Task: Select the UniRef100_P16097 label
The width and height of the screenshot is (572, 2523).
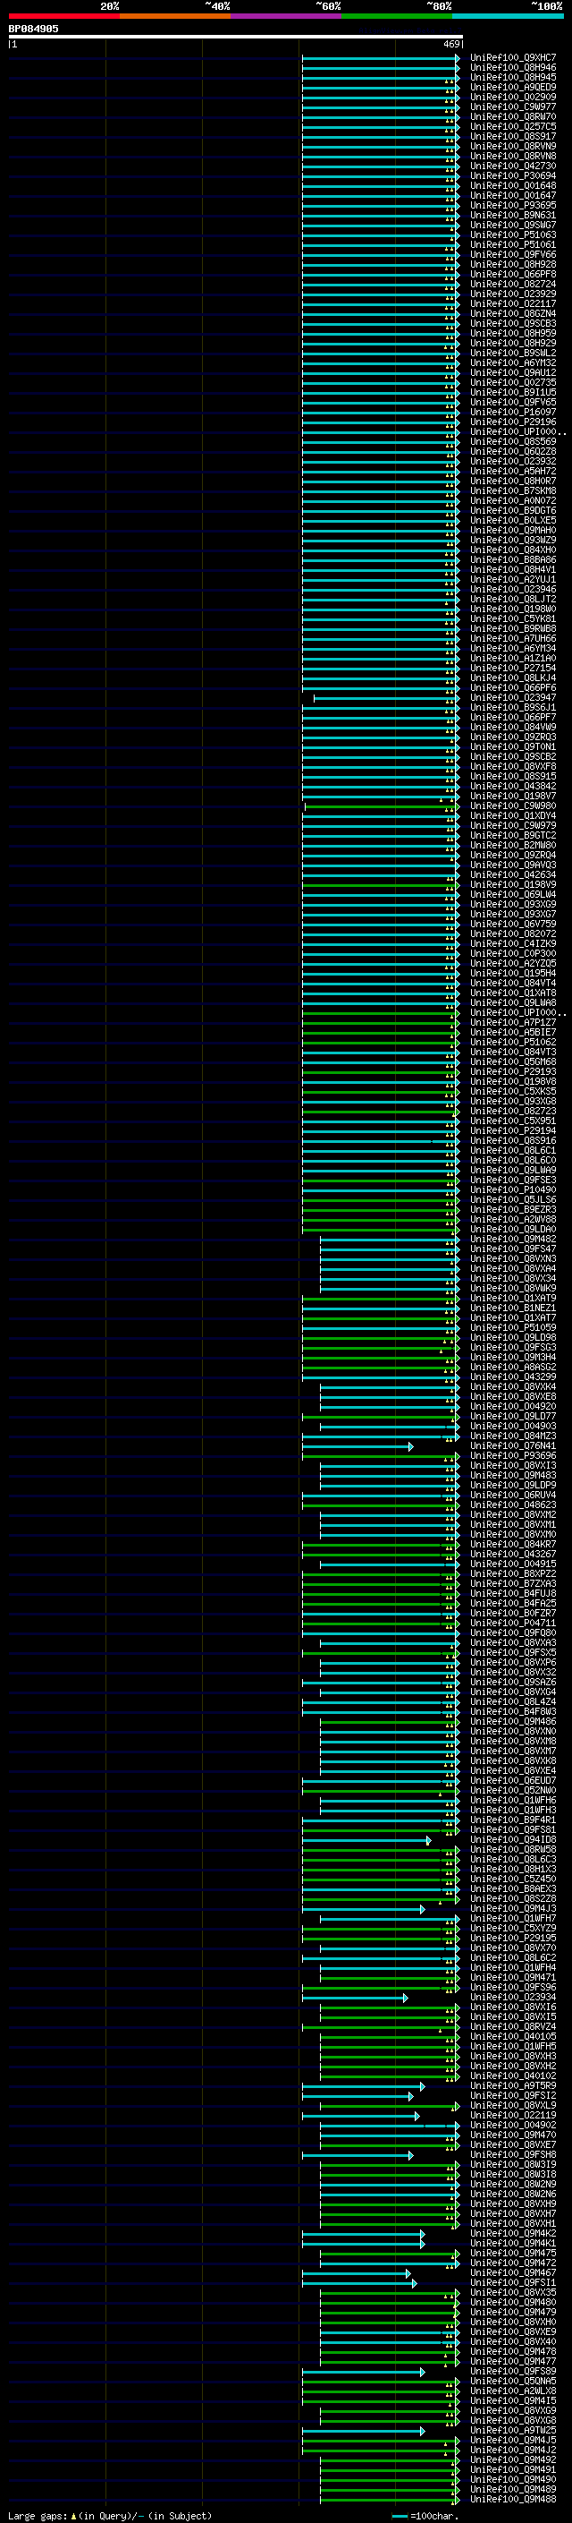Action: pyautogui.click(x=513, y=412)
